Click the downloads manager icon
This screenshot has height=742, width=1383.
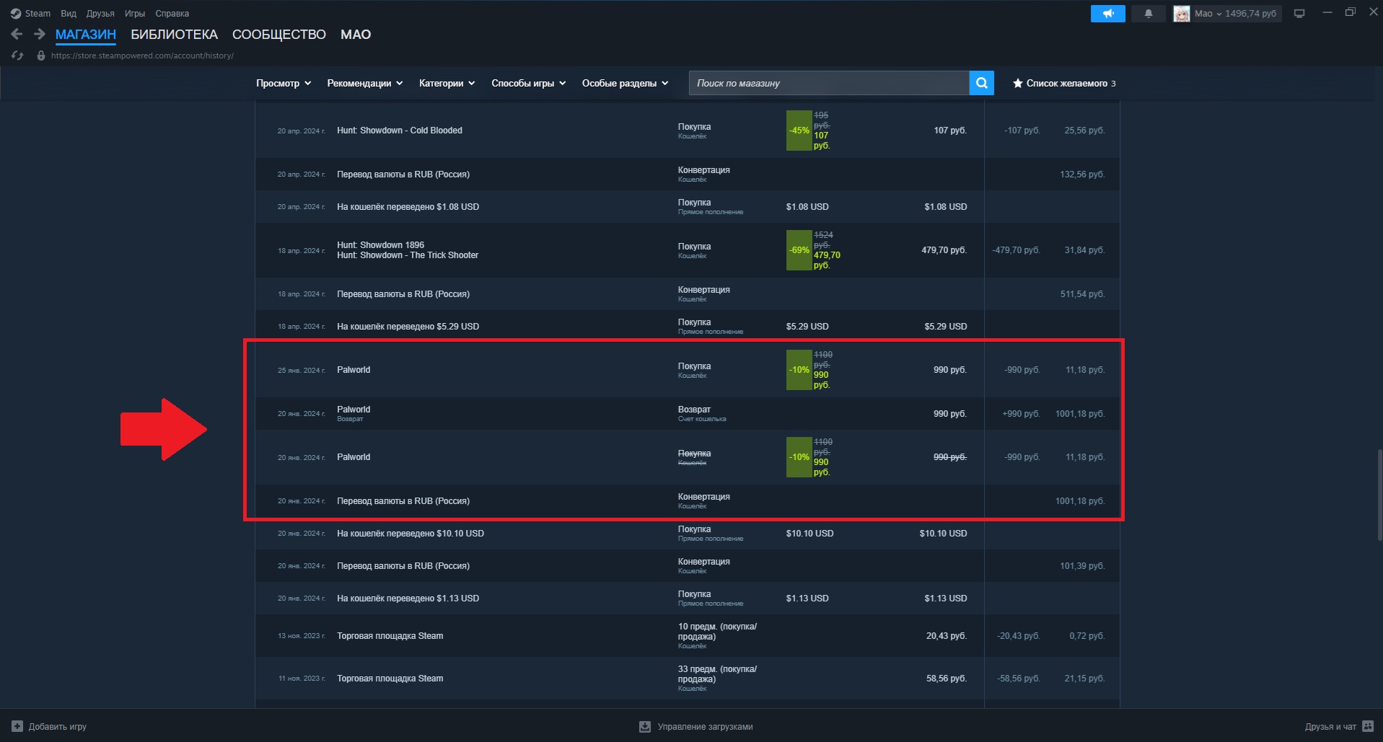click(645, 727)
